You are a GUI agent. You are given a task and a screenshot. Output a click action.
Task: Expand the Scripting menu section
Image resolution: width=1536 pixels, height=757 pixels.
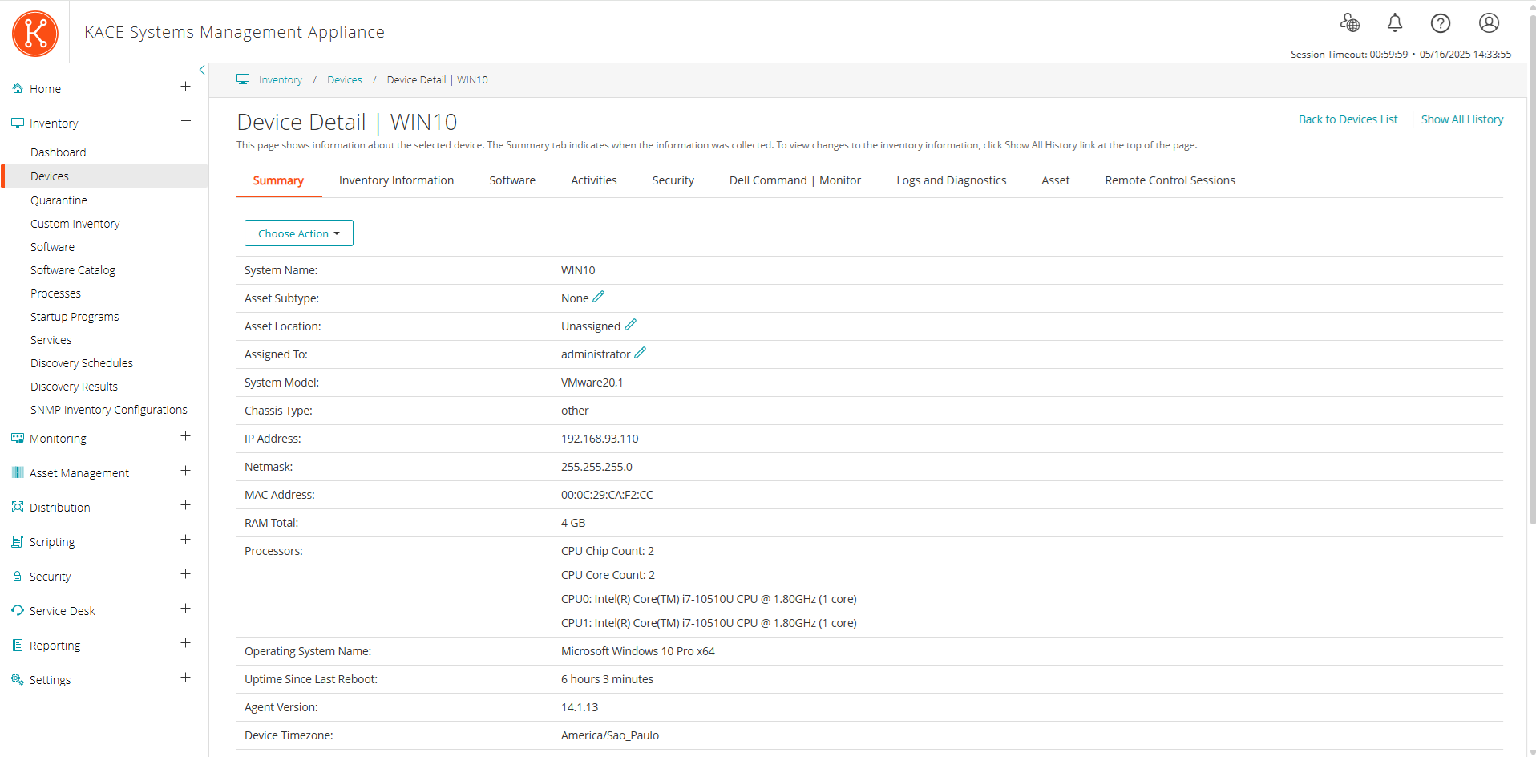185,540
